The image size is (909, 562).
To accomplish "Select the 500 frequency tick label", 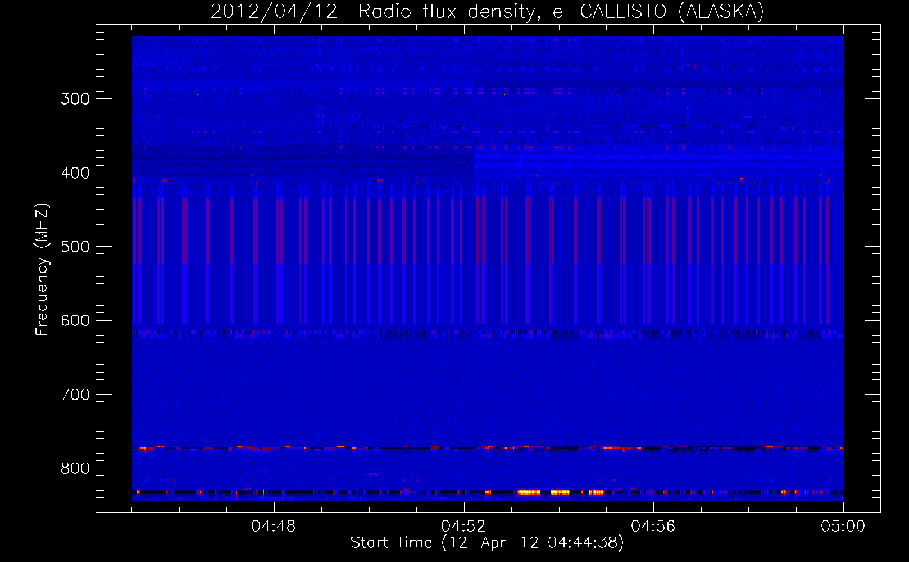I will pyautogui.click(x=75, y=247).
